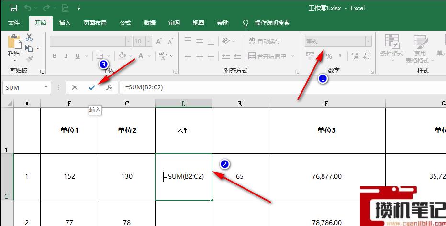446x226 pixels.
Task: Click the Copy icon
Action: [29, 48]
